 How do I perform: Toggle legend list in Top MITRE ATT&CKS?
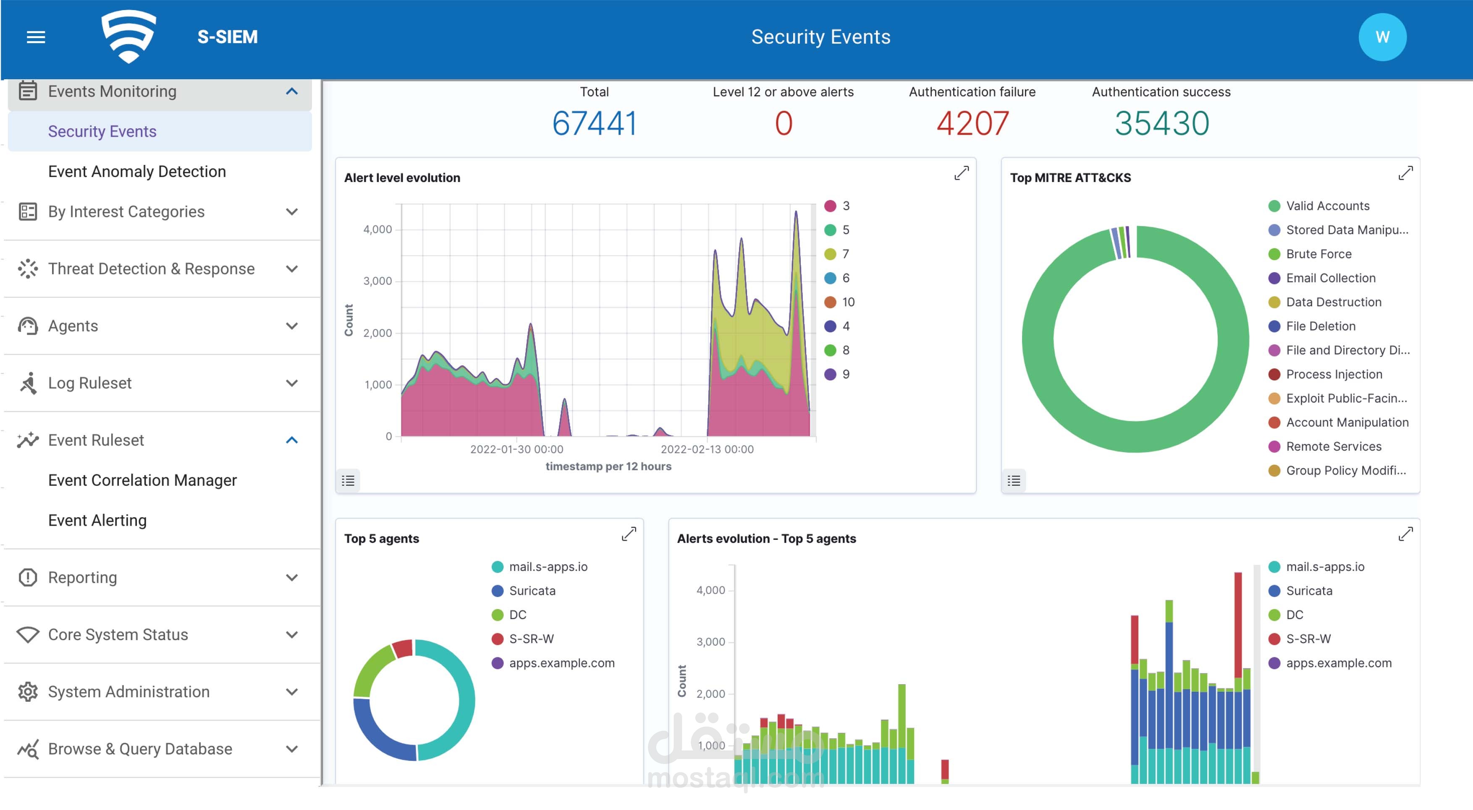tap(1013, 480)
